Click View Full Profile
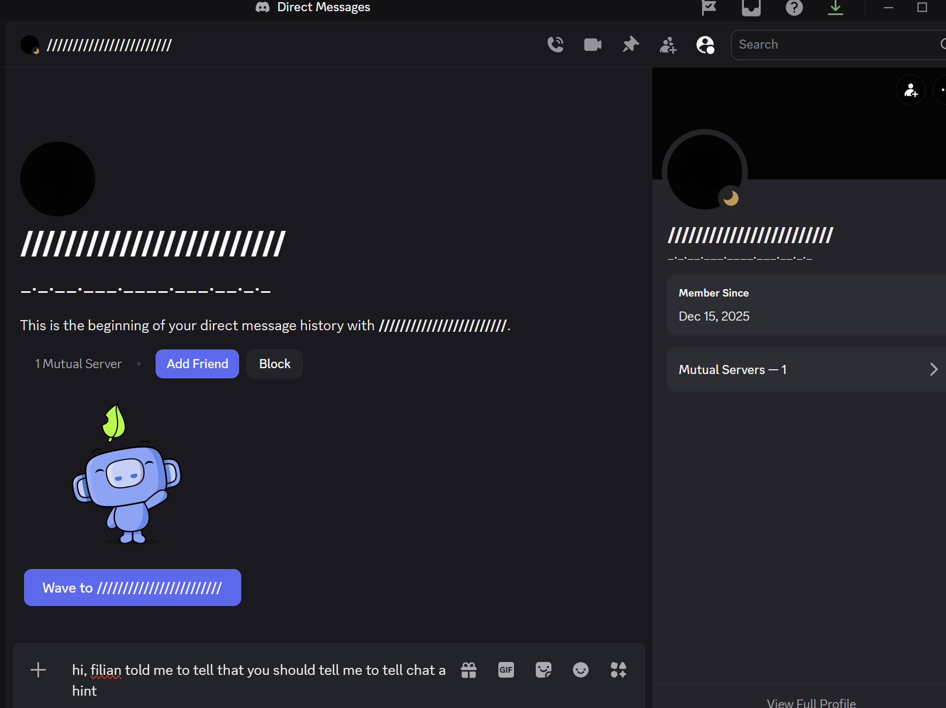946x708 pixels. [811, 703]
